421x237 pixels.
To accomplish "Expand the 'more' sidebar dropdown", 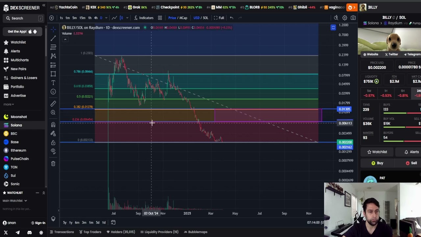I will (9, 104).
